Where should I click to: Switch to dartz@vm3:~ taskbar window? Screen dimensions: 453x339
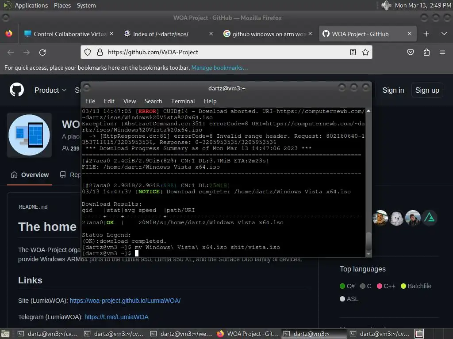tap(315, 334)
